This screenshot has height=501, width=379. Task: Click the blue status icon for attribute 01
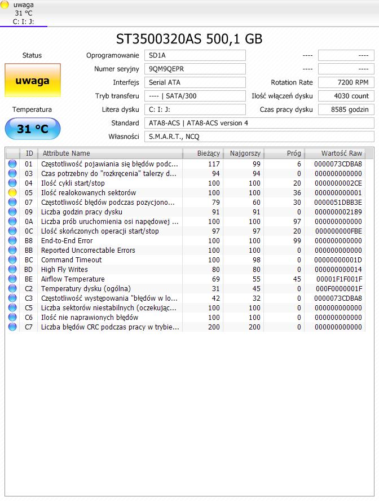(x=12, y=164)
